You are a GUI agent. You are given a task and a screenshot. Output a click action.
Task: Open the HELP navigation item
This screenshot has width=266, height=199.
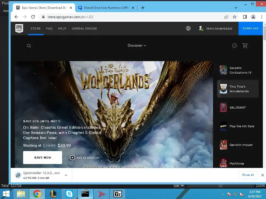click(x=62, y=29)
